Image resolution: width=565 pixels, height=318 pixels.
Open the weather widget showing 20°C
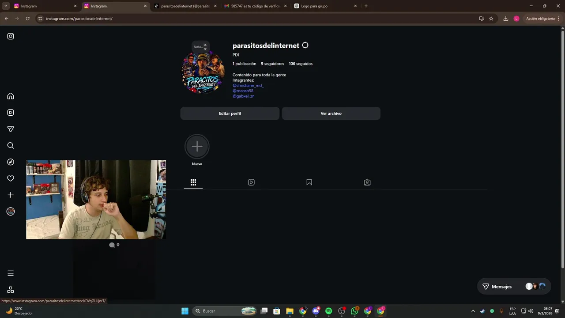tap(19, 311)
